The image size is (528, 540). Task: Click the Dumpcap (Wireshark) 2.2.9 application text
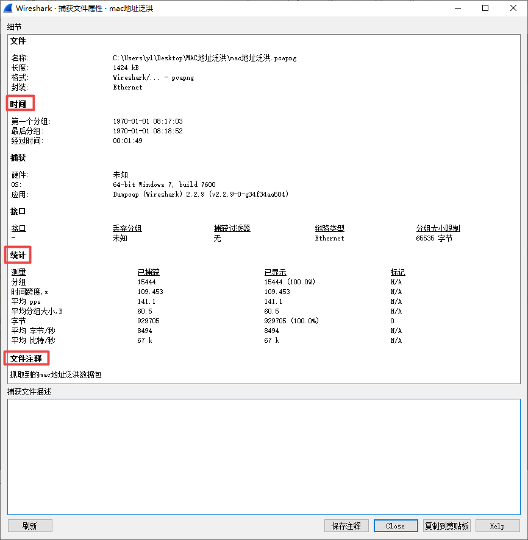[201, 194]
